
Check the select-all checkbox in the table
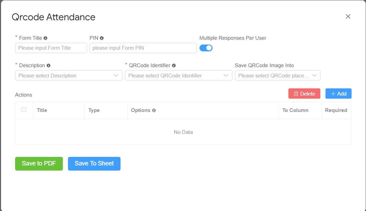(x=23, y=110)
